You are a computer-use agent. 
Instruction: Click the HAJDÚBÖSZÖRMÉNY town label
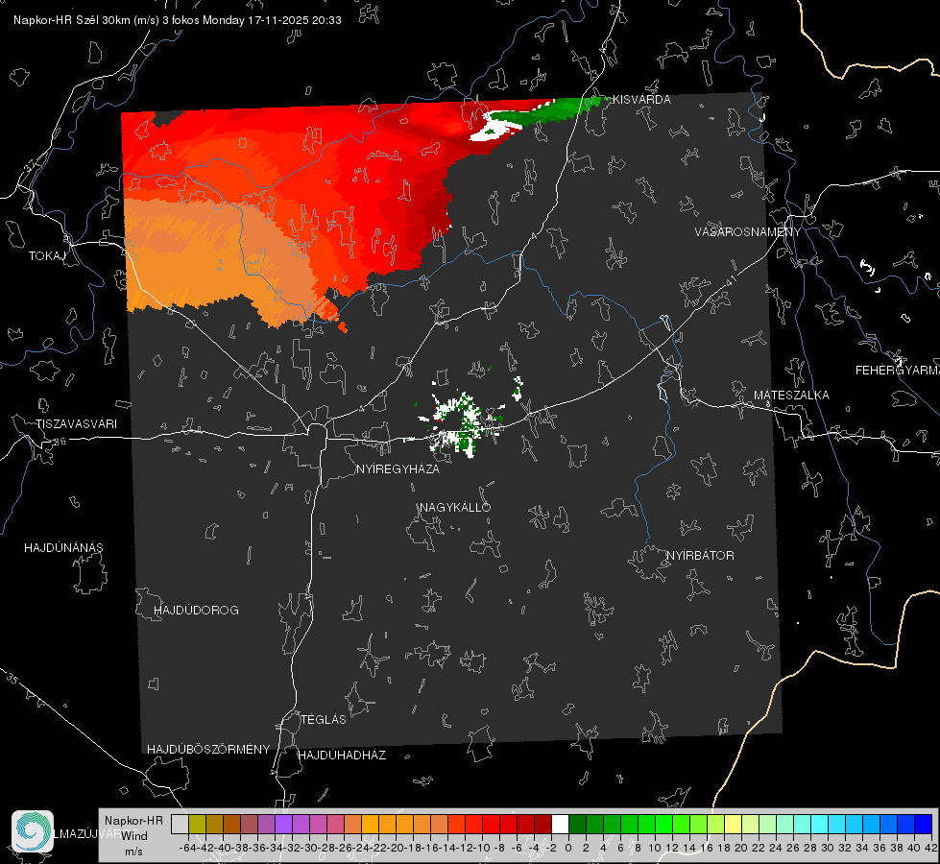(208, 750)
